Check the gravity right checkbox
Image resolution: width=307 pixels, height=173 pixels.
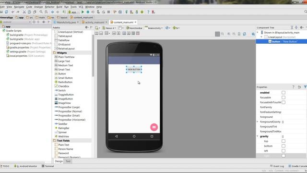tap(283, 156)
